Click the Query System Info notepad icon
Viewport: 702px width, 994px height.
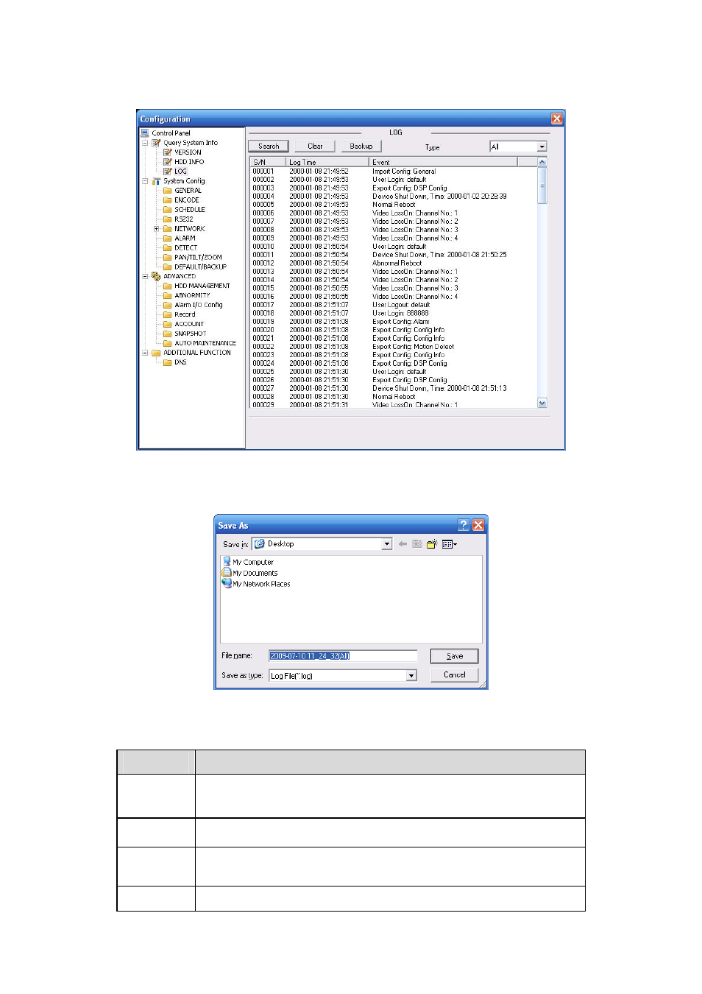[156, 143]
